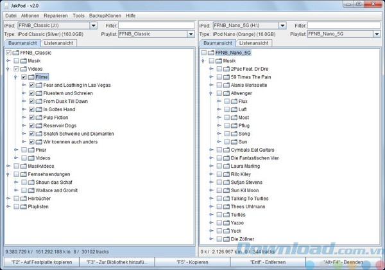Uncheck the Reservoir Dogs checkbox

[x=31, y=125]
